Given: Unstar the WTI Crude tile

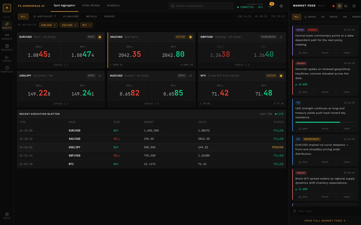Looking at the screenshot, I should pos(281,75).
